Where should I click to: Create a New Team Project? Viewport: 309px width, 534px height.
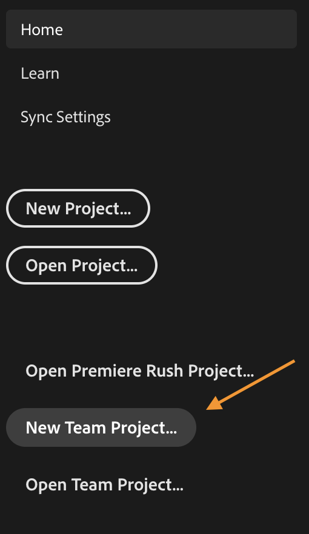[101, 427]
